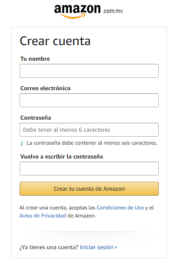Image resolution: width=173 pixels, height=263 pixels.
Task: Click the .com.mx domain text in the logo
Action: (x=113, y=11)
